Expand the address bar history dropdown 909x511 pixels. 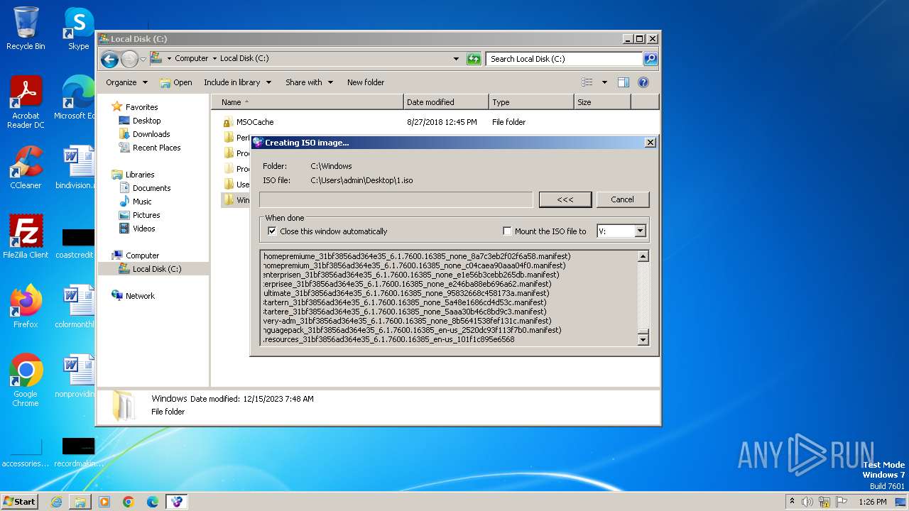pyautogui.click(x=456, y=59)
